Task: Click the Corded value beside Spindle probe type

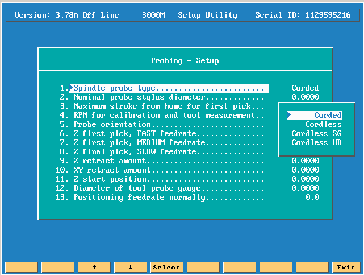Action: pos(305,88)
